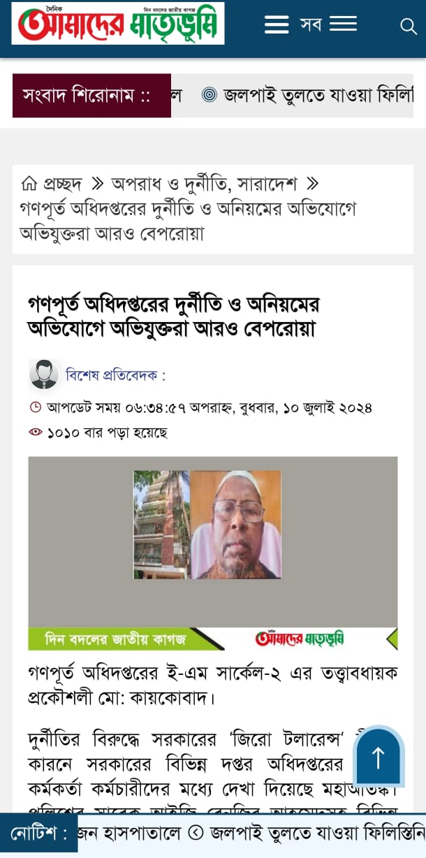The image size is (426, 858).
Task: Expand the সব categories menu
Action: click(x=328, y=24)
